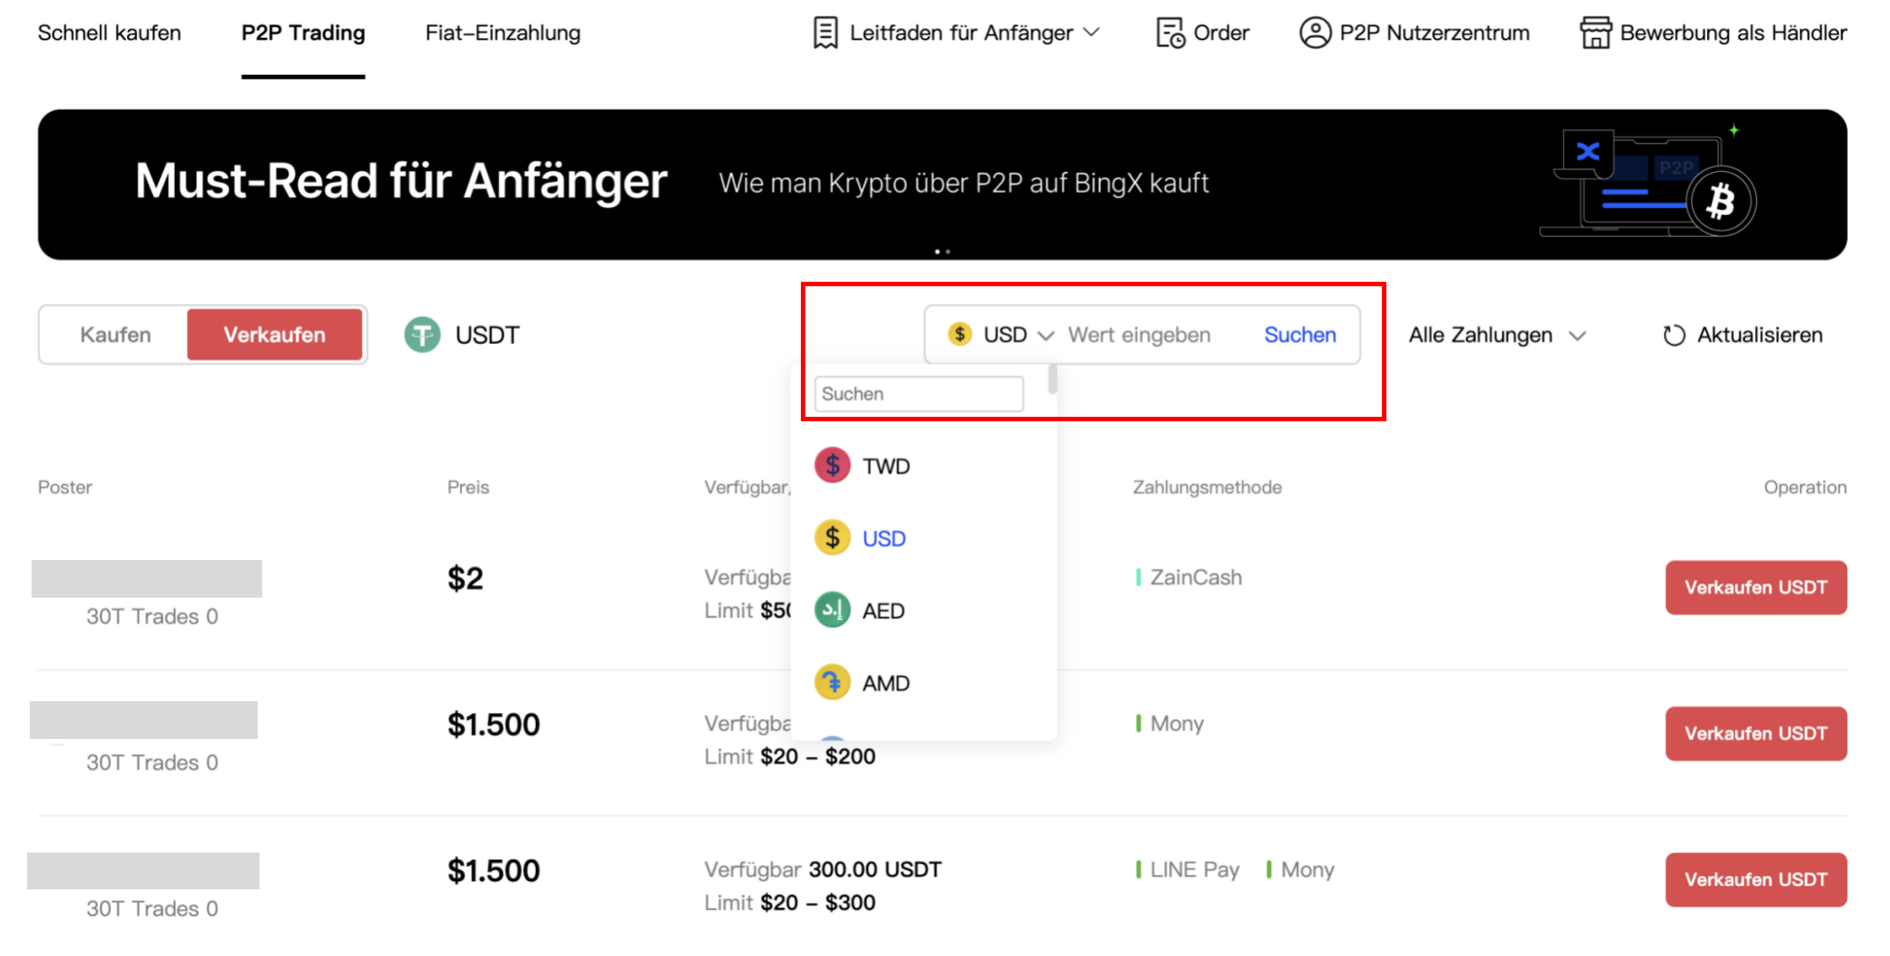Click Verkaufen USDT for the $20 – $200 offer

(x=1756, y=734)
